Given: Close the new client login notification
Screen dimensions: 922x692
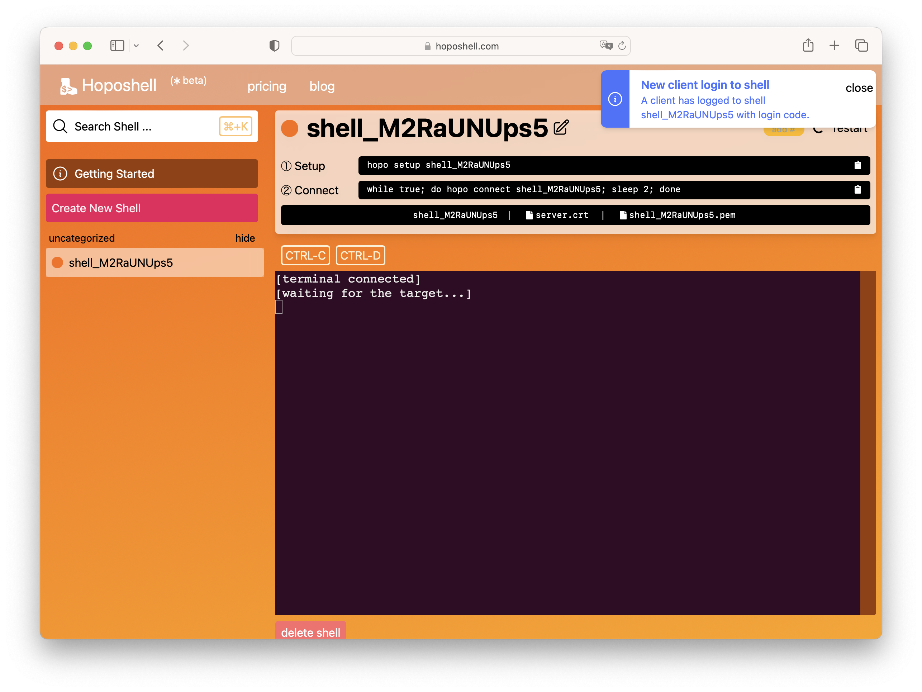Looking at the screenshot, I should pyautogui.click(x=859, y=88).
